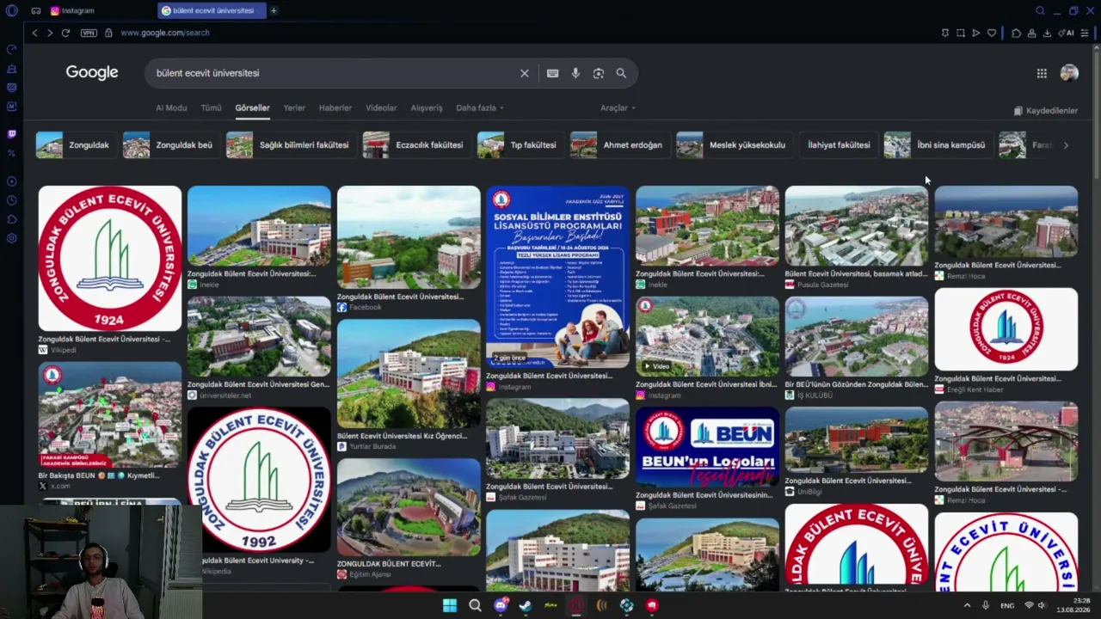Open the Twitch sidebar icon
Screen dimensions: 1101x619
click(x=11, y=134)
